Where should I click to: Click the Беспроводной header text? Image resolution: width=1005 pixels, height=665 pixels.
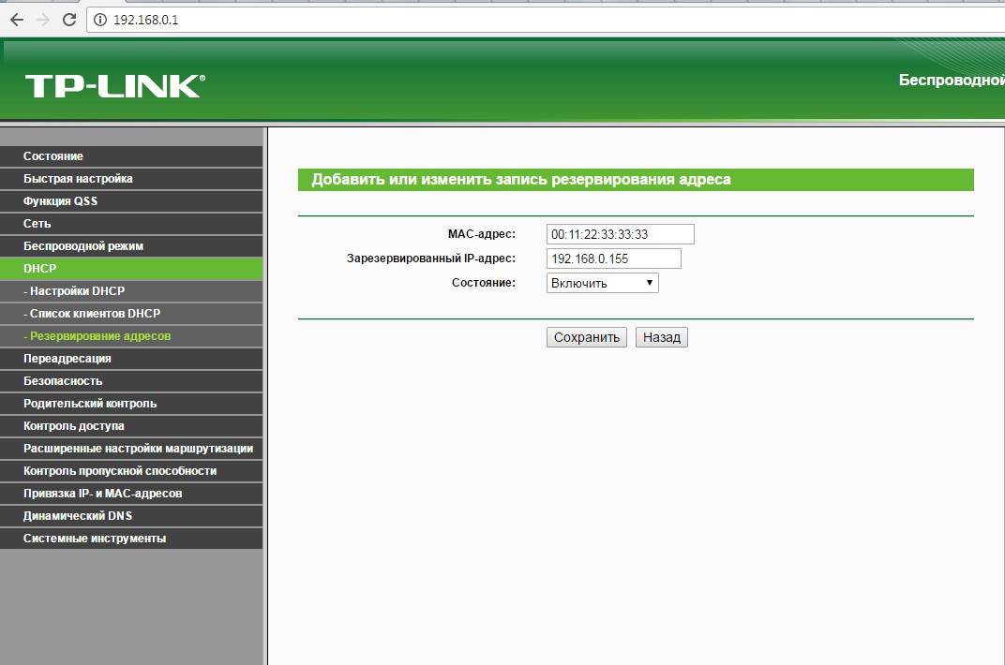(952, 80)
